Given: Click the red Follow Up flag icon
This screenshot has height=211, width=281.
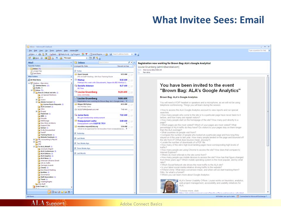Looking at the screenshot, I should pos(86,54).
